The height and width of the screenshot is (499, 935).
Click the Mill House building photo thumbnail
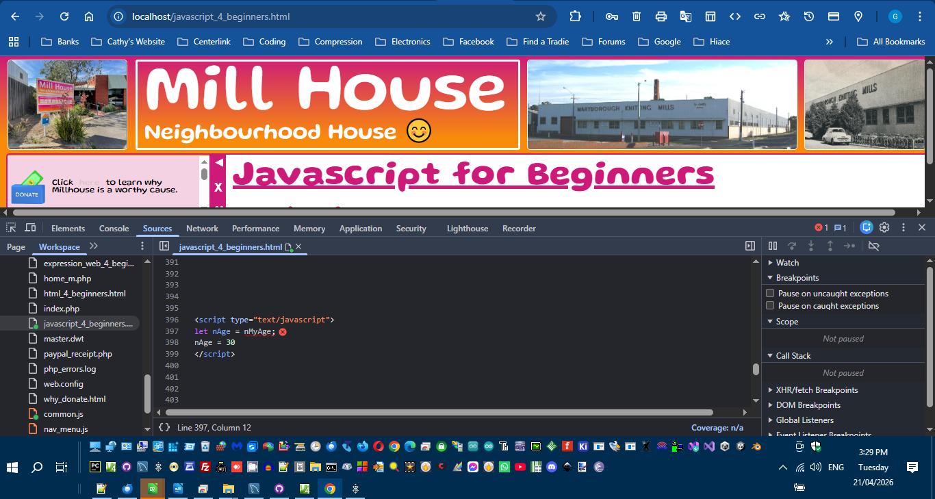(x=67, y=105)
